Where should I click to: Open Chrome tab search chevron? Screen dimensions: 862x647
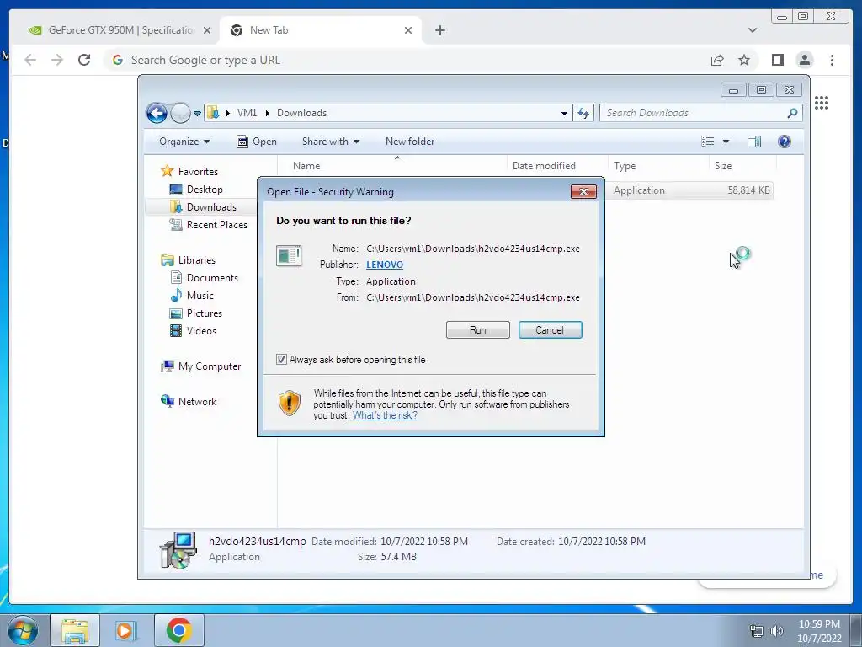[753, 30]
